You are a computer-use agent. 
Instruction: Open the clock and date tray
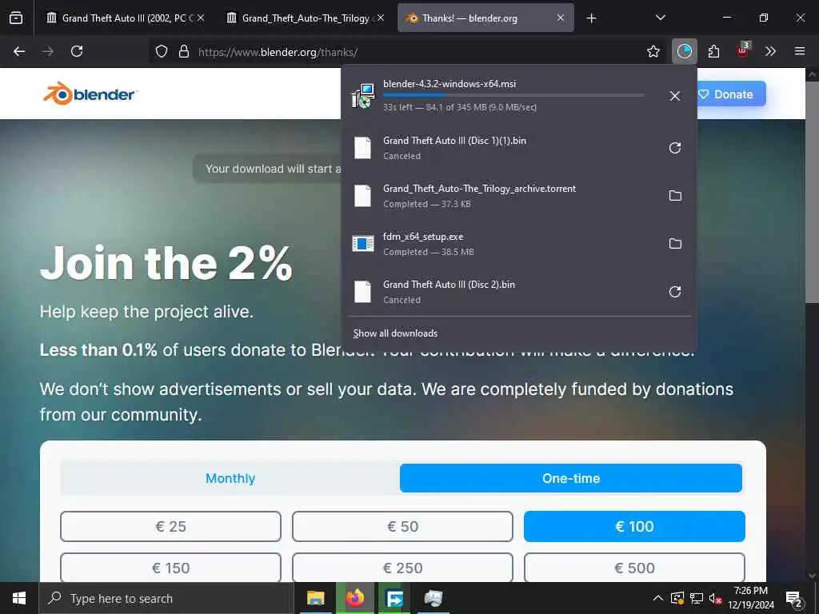pyautogui.click(x=751, y=598)
